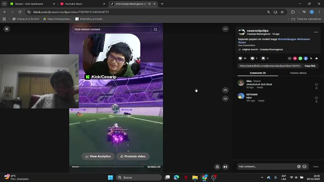
Task: Close the YouTube Music tab
Action: pyautogui.click(x=104, y=4)
